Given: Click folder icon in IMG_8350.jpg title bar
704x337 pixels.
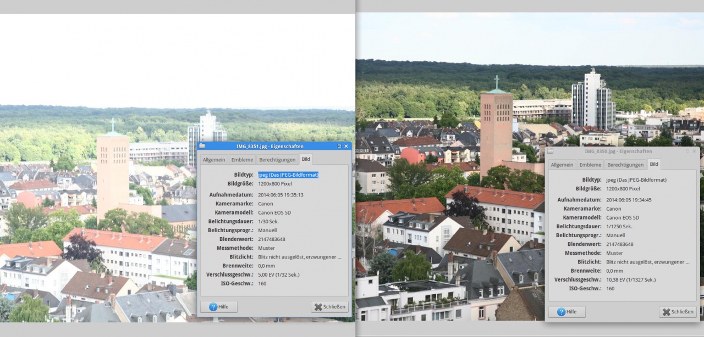Looking at the screenshot, I should pyautogui.click(x=550, y=151).
